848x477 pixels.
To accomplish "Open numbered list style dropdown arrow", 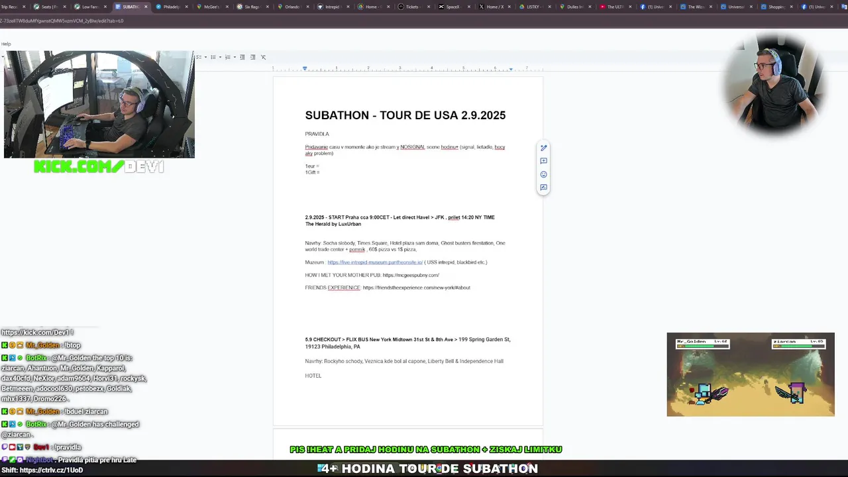I will [235, 57].
